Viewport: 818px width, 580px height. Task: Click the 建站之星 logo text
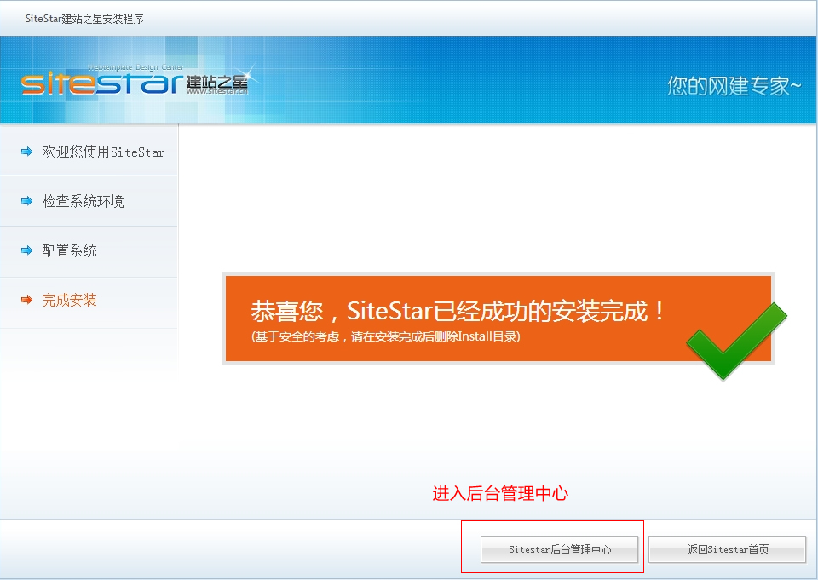click(x=216, y=81)
